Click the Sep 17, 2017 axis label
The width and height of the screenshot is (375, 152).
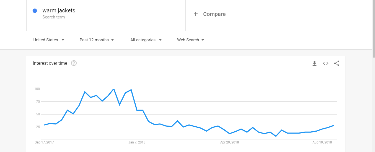(x=44, y=142)
